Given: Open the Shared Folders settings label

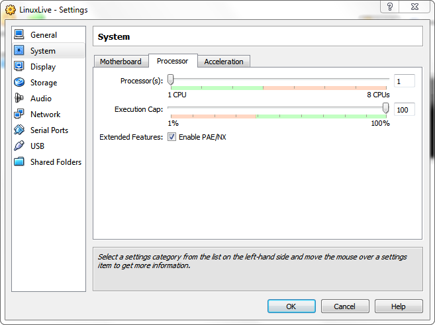Looking at the screenshot, I should click(56, 162).
